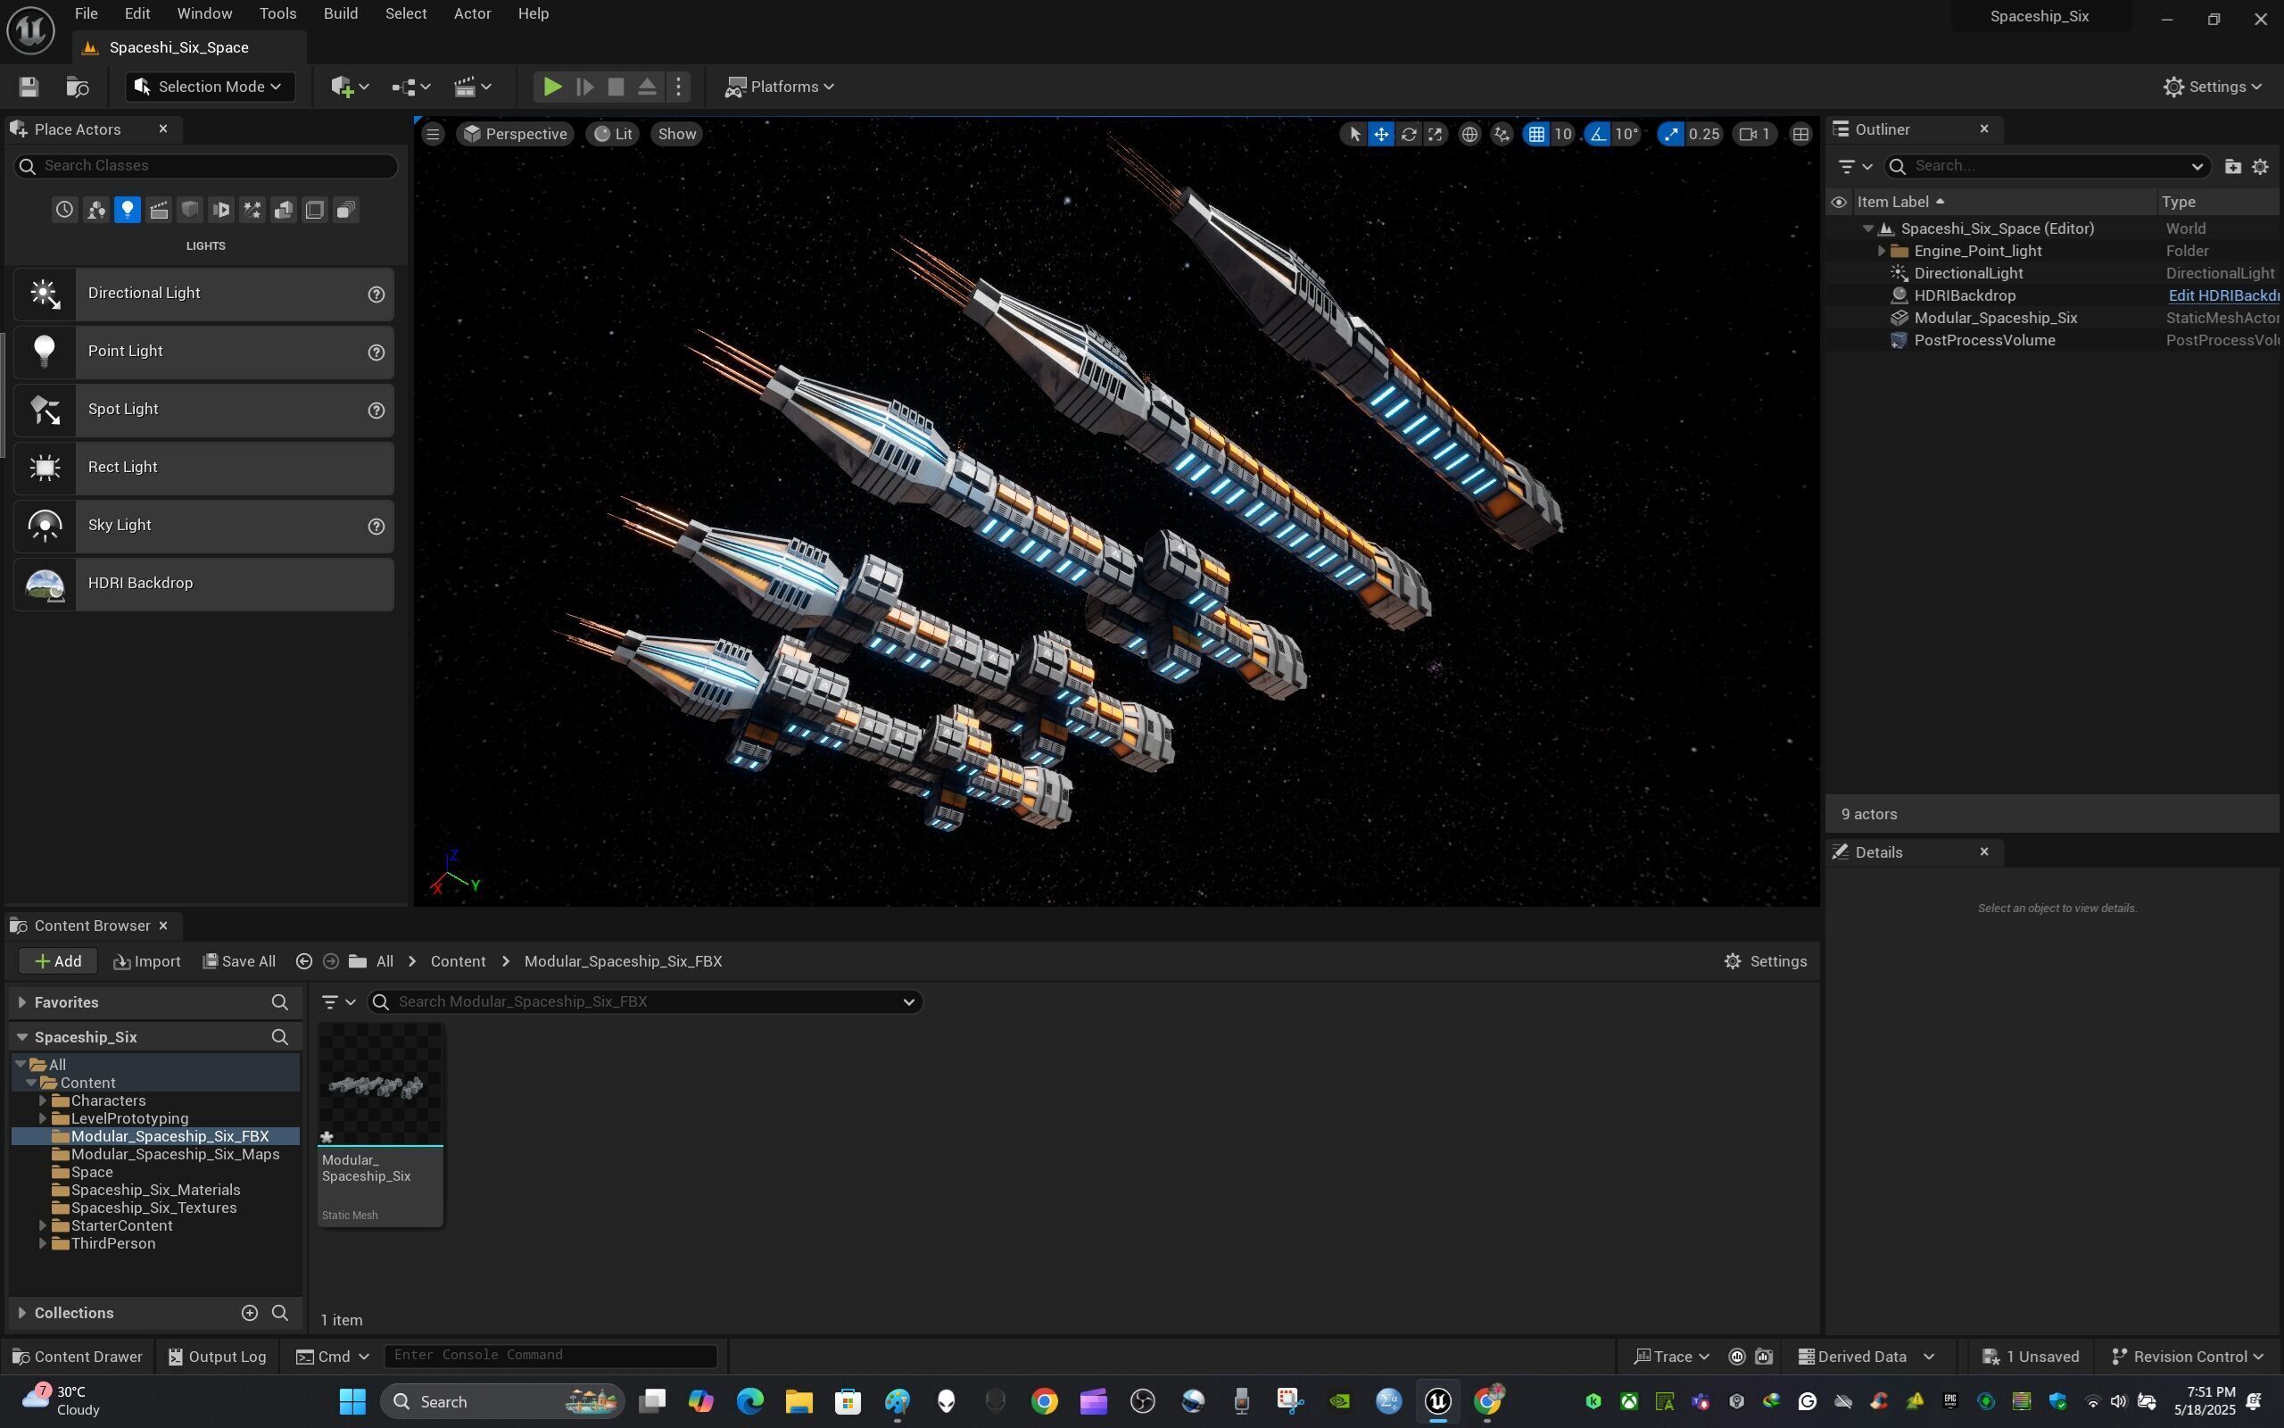Click the Eject icon in play toolbar
Viewport: 2284px width, 1428px height.
pyautogui.click(x=647, y=87)
